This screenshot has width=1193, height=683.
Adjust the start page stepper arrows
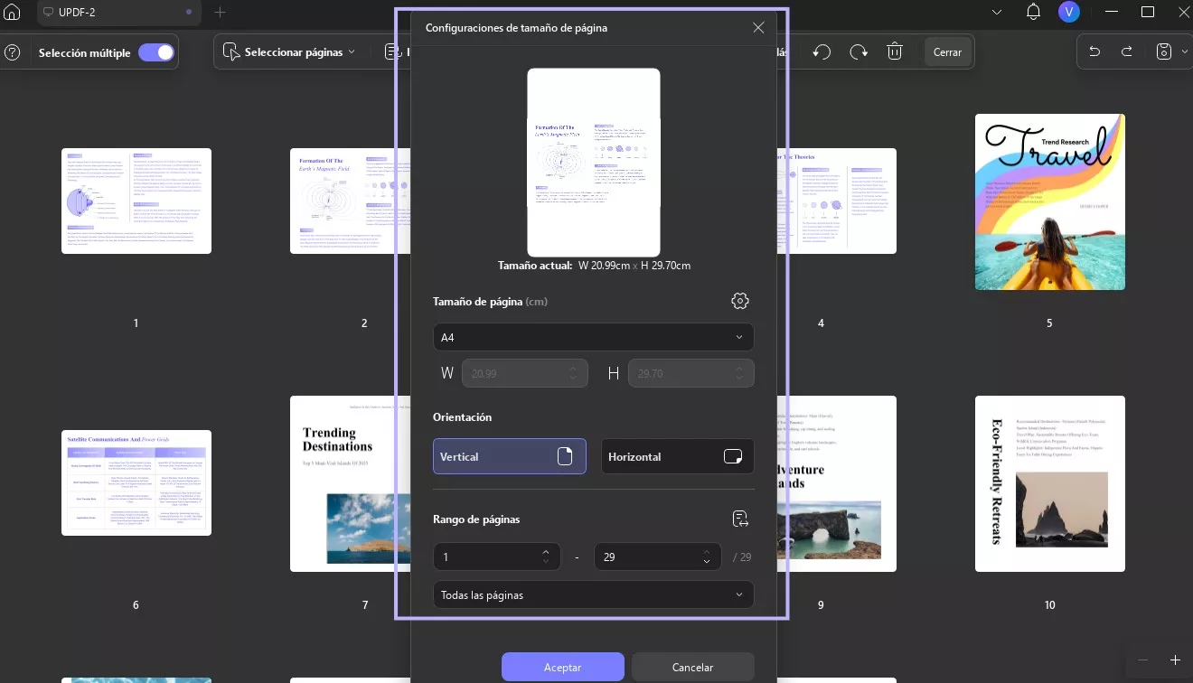545,557
